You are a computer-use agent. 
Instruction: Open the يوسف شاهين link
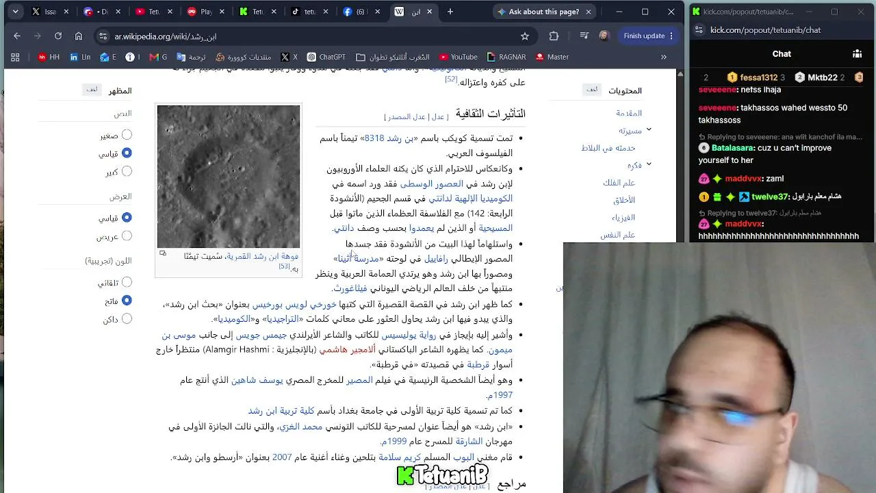pyautogui.click(x=257, y=380)
